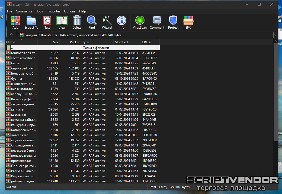Open the View file tool
282x194 pixels.
pyautogui.click(x=62, y=22)
